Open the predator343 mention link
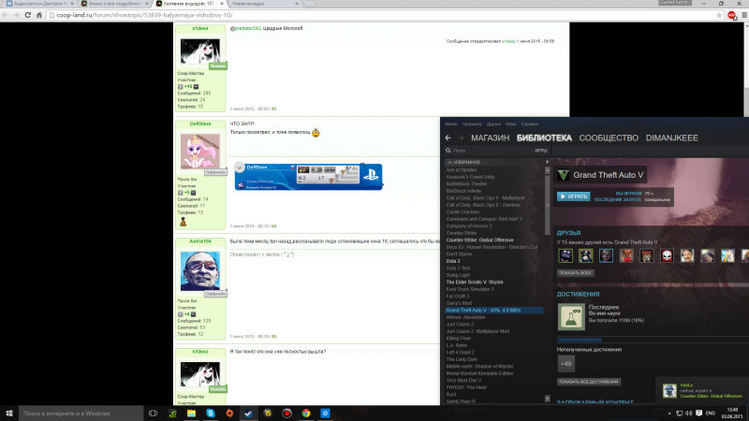This screenshot has width=749, height=421. coord(245,29)
